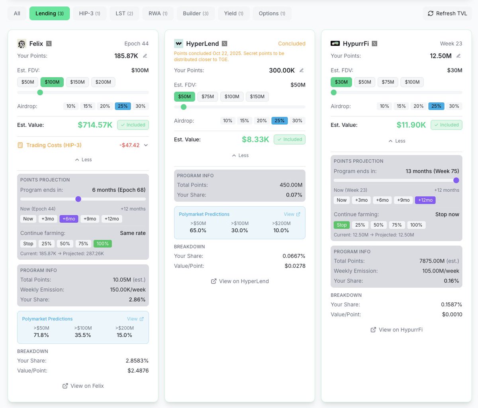Screen dimensions: 478x408
Task: Click HyperLend points value 300.00K
Action: point(282,70)
